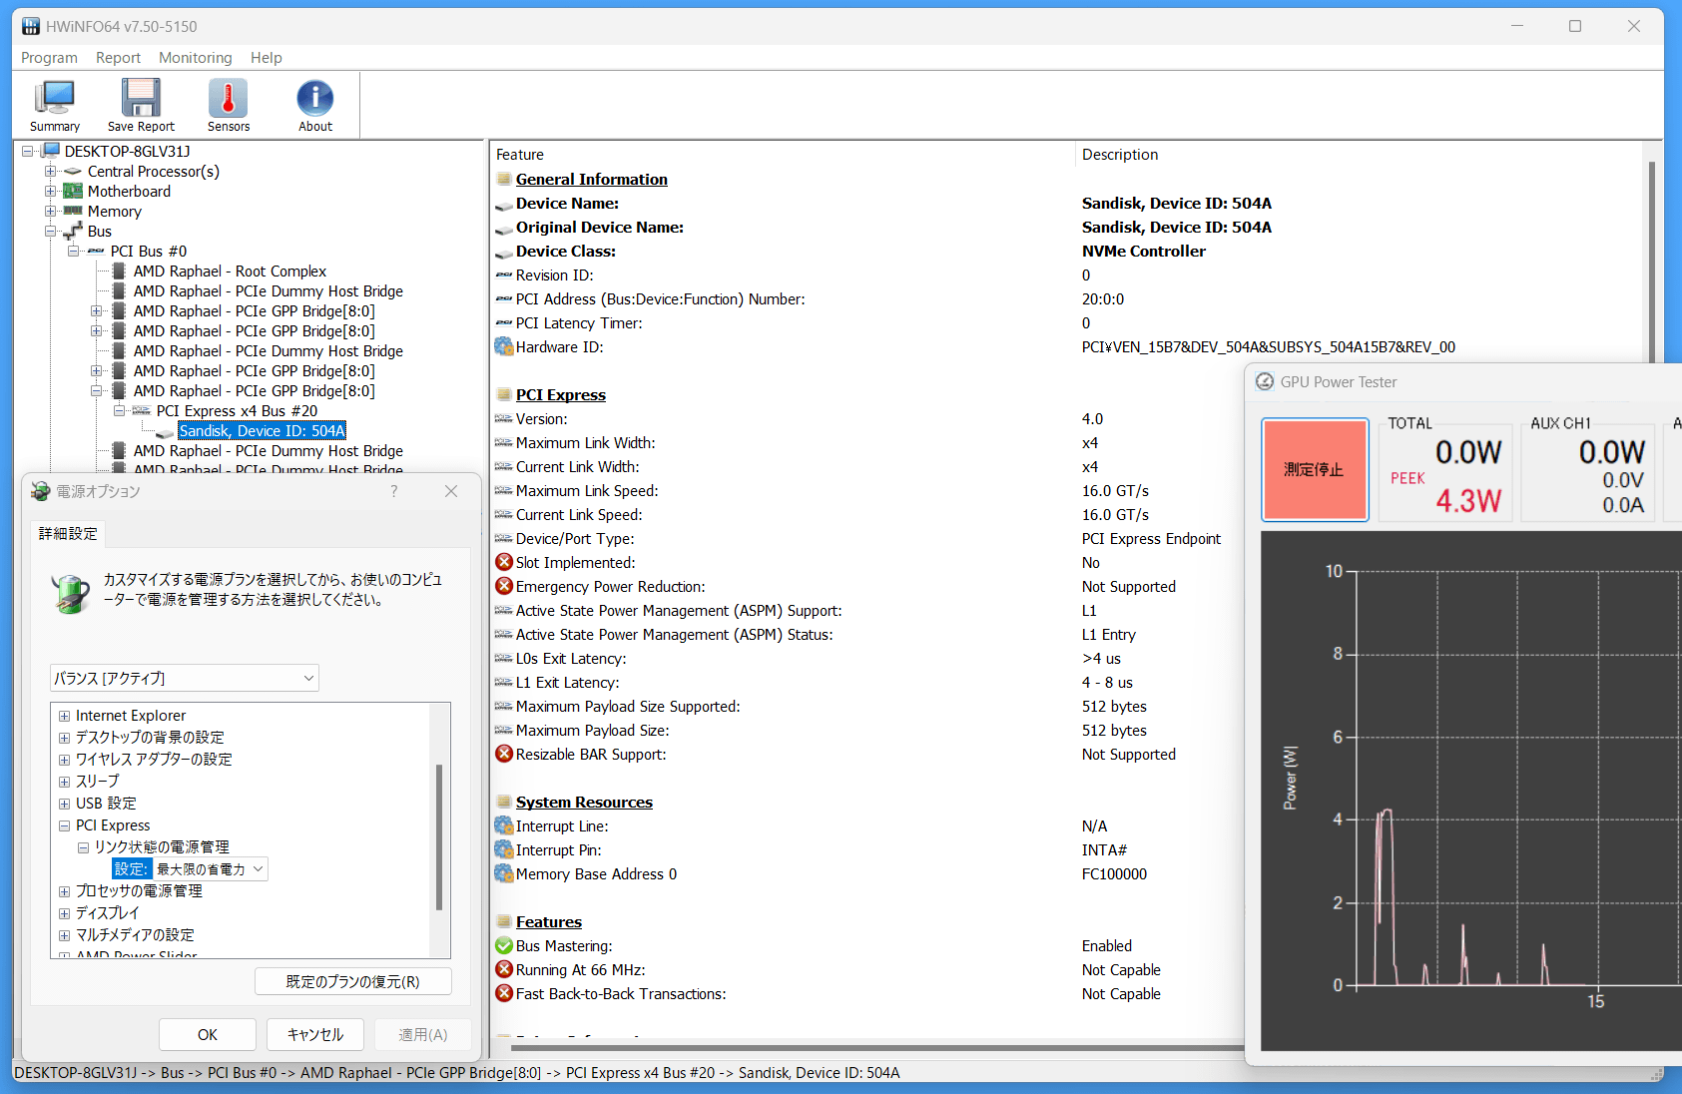Click the Bus Mastering green check icon
The height and width of the screenshot is (1094, 1682).
(504, 945)
